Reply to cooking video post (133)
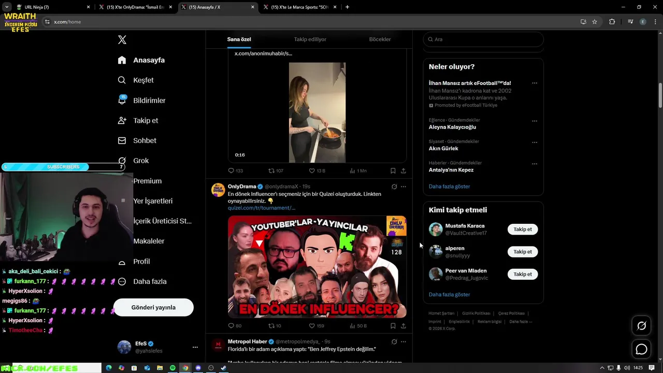 pyautogui.click(x=236, y=170)
